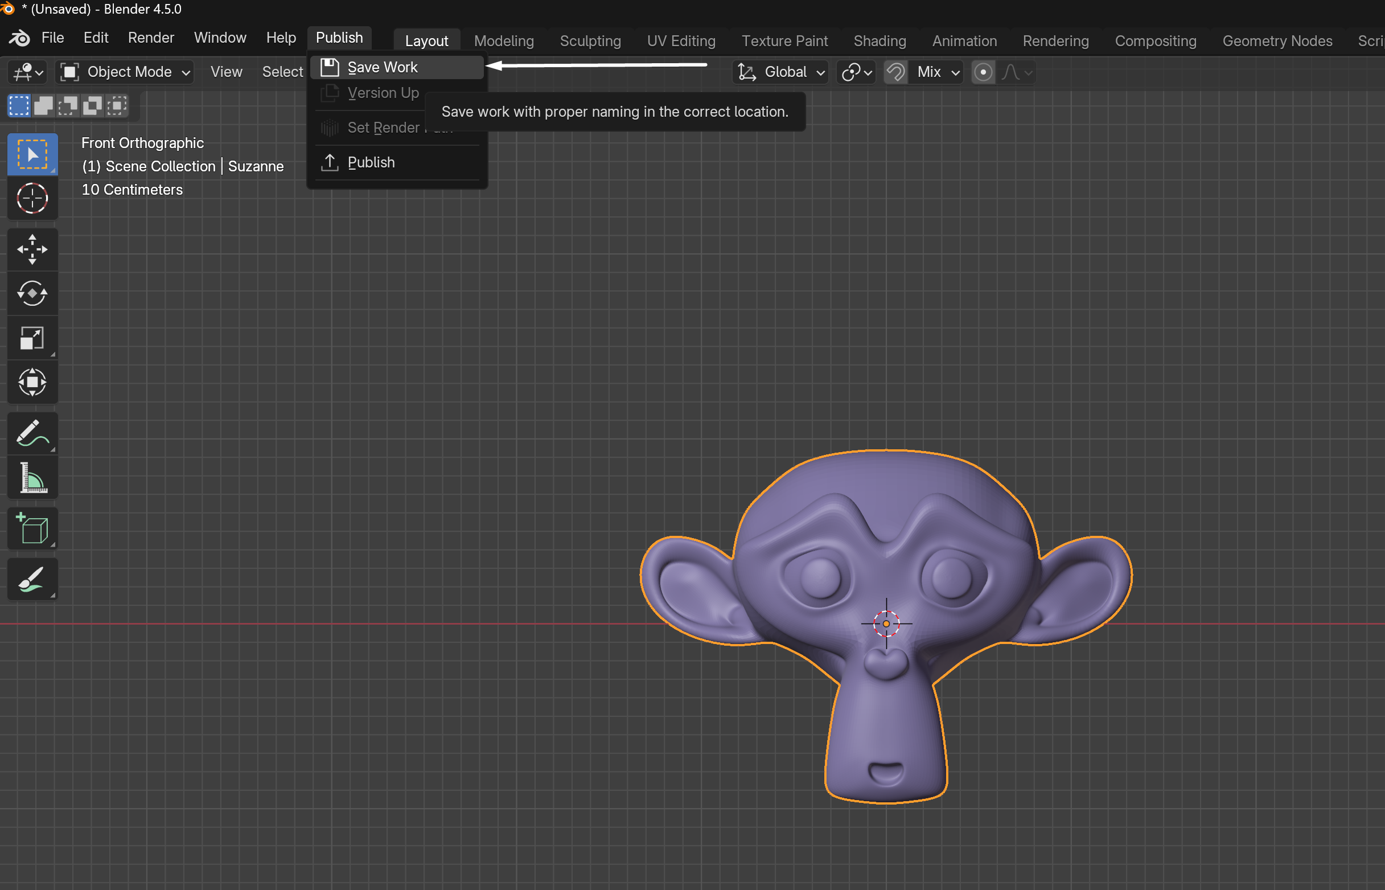Set selection mode to intersect selection

117,106
